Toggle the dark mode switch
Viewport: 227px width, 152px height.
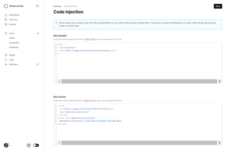(x=36, y=145)
